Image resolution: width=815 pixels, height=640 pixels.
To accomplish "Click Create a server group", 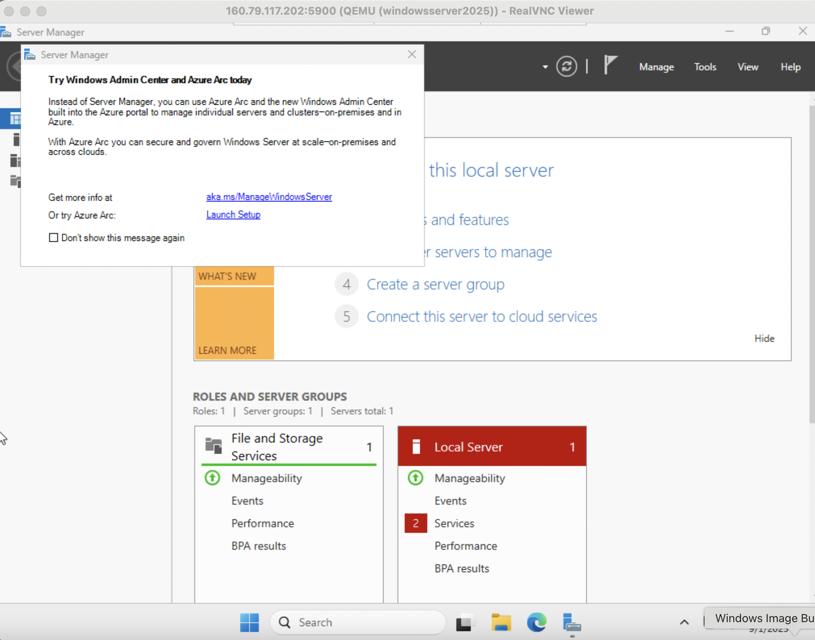I will click(x=435, y=284).
